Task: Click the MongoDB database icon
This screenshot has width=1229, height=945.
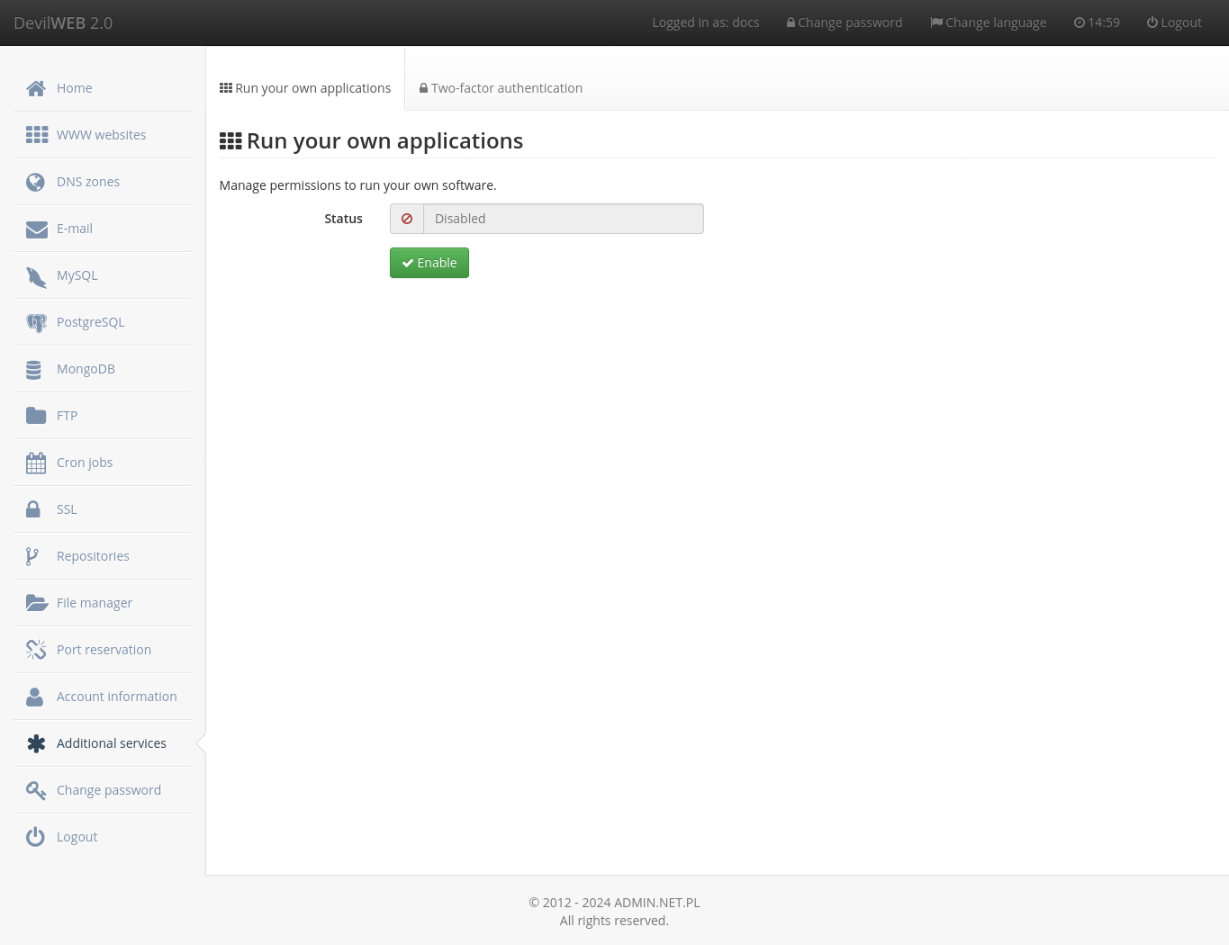Action: [x=34, y=369]
